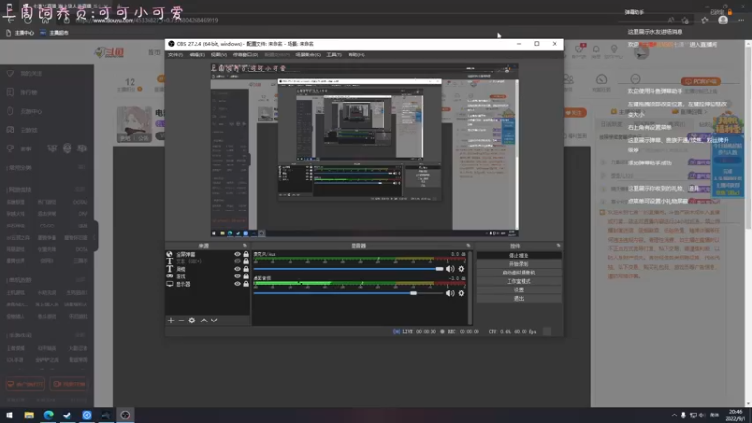Click the heart icon for 我的关注 in Douyu sidebar
This screenshot has height=423, width=752.
pyautogui.click(x=10, y=73)
